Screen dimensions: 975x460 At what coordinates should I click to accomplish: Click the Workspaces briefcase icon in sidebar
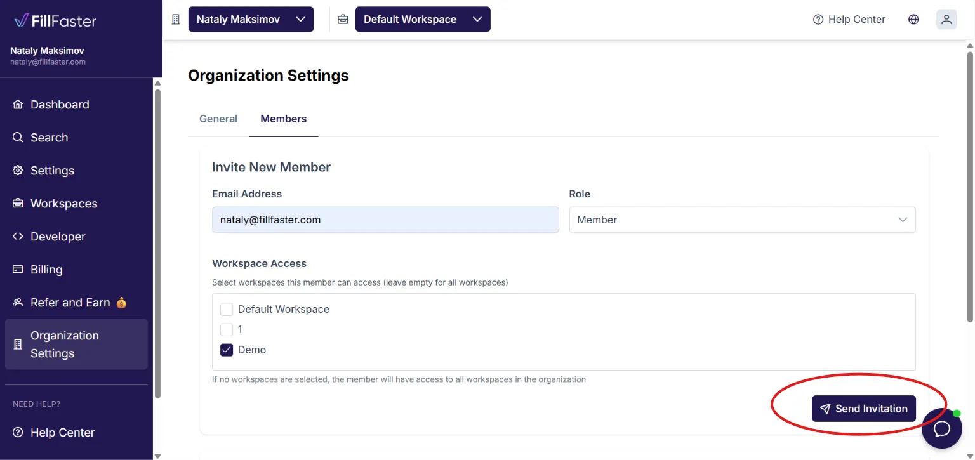18,204
